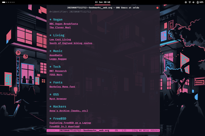Click the L33 line number in mode line
Screen dimensions: 205x136
tap(124, 130)
